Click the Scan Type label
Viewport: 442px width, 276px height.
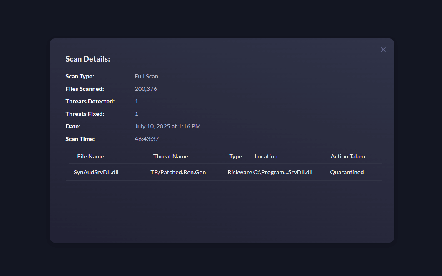coord(80,76)
